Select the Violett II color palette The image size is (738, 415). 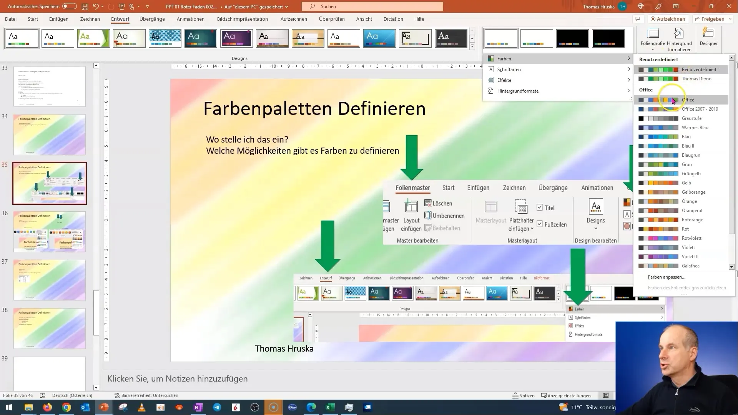tap(681, 257)
